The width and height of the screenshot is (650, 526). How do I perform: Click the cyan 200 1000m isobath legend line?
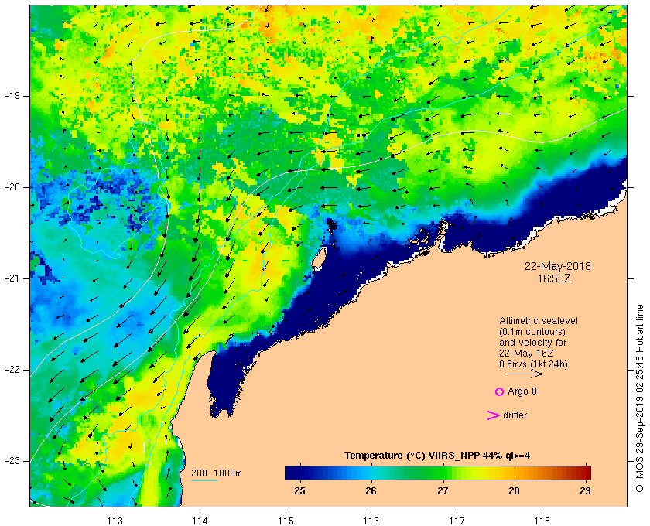(204, 481)
